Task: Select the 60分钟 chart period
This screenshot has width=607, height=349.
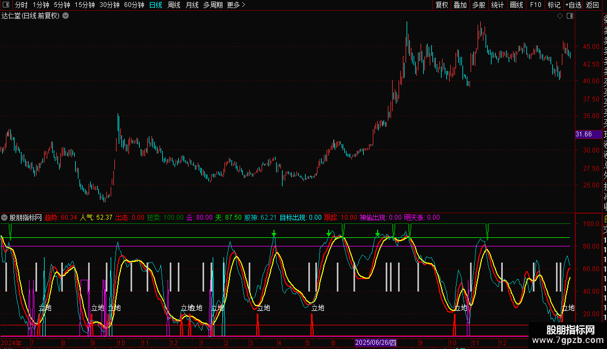Action: (x=134, y=5)
